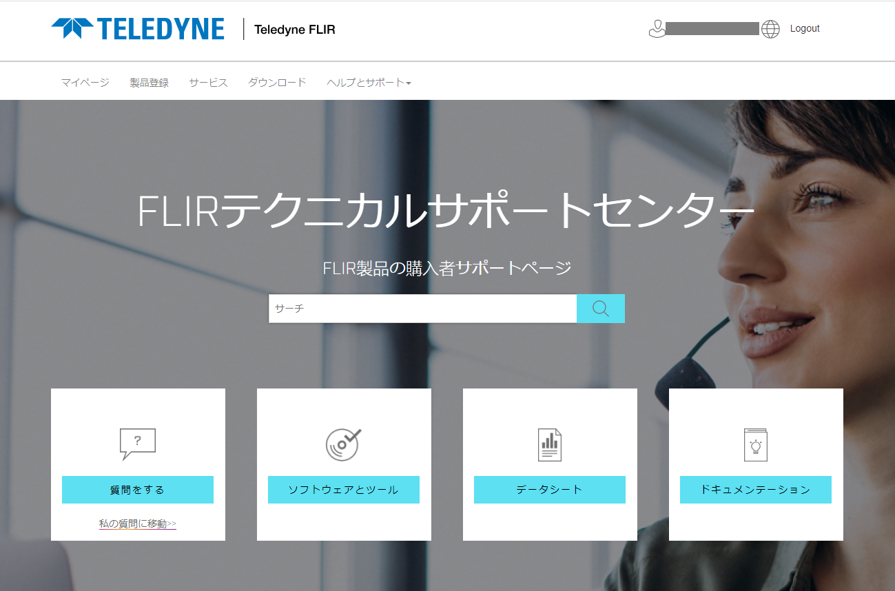Click the 質問をする button
This screenshot has width=895, height=591.
[x=138, y=490]
